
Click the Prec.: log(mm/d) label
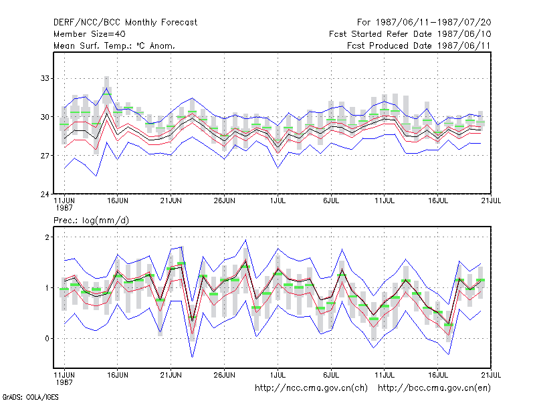click(x=91, y=221)
